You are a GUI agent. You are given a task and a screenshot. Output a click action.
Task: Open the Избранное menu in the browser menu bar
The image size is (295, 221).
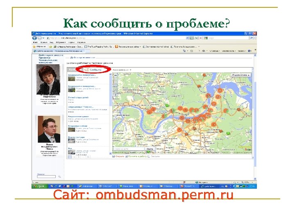(61, 43)
